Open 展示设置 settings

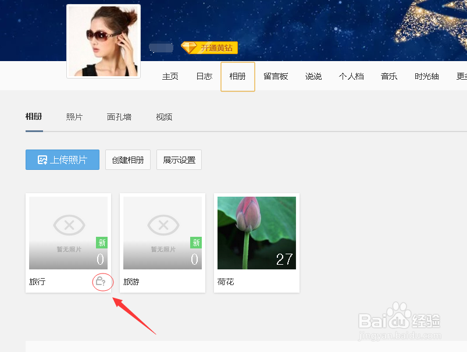point(179,159)
